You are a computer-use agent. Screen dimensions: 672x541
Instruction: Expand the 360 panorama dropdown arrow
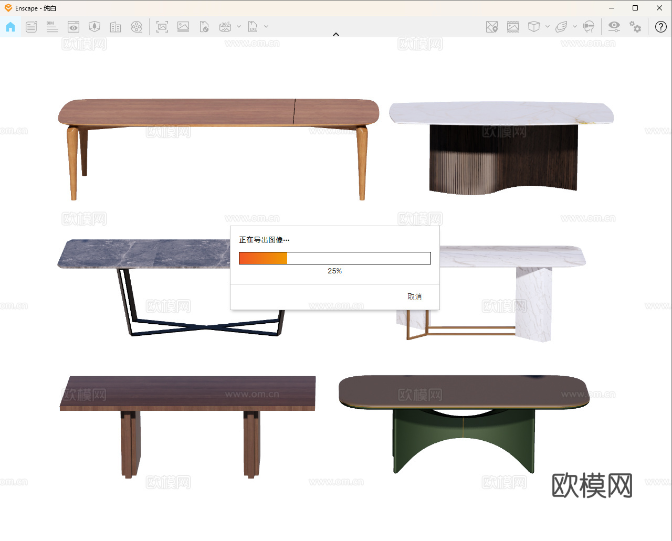[239, 27]
